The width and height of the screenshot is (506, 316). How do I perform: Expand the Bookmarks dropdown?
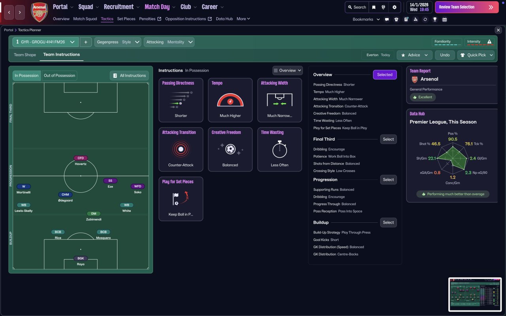[366, 19]
